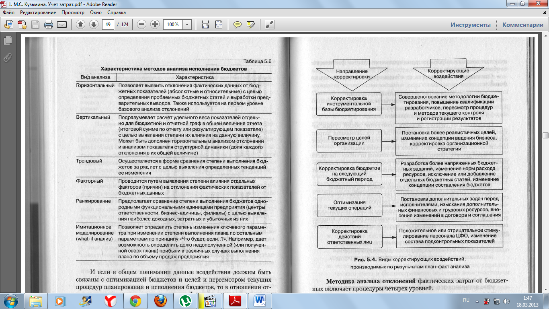549x309 pixels.
Task: Click the Таблица 5.6 label
Action: (x=258, y=62)
